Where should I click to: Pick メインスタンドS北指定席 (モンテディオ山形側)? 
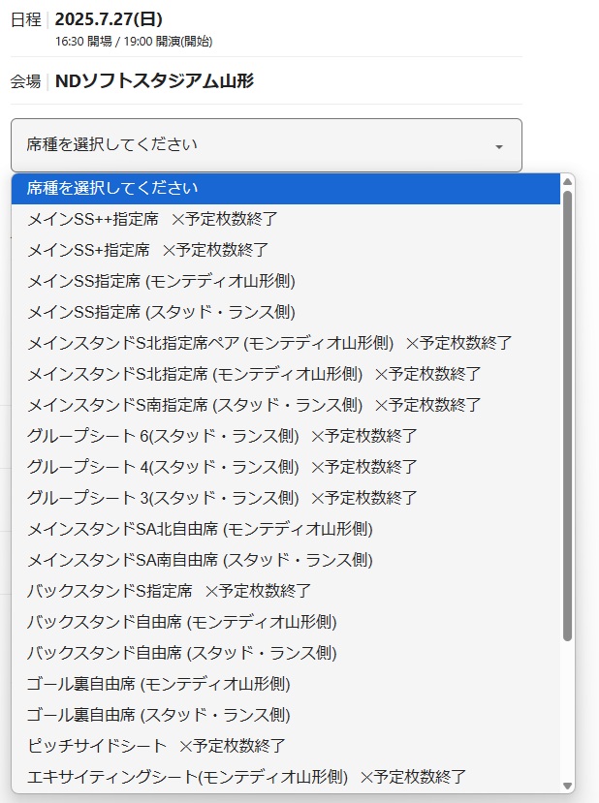(x=285, y=374)
